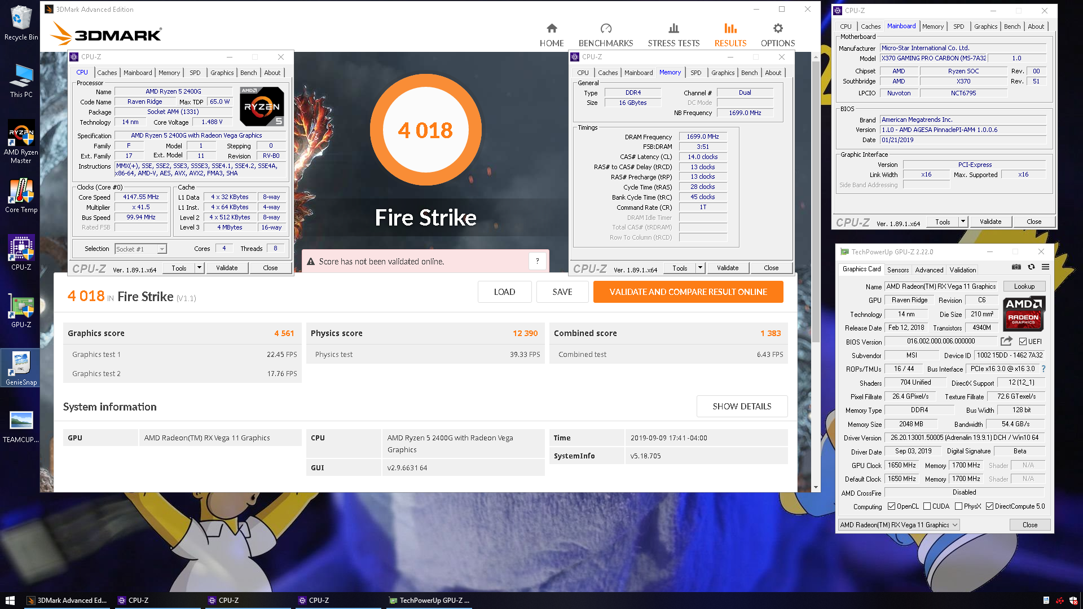Viewport: 1083px width, 609px height.
Task: Click the Close button in GPU-Z
Action: pyautogui.click(x=1030, y=525)
